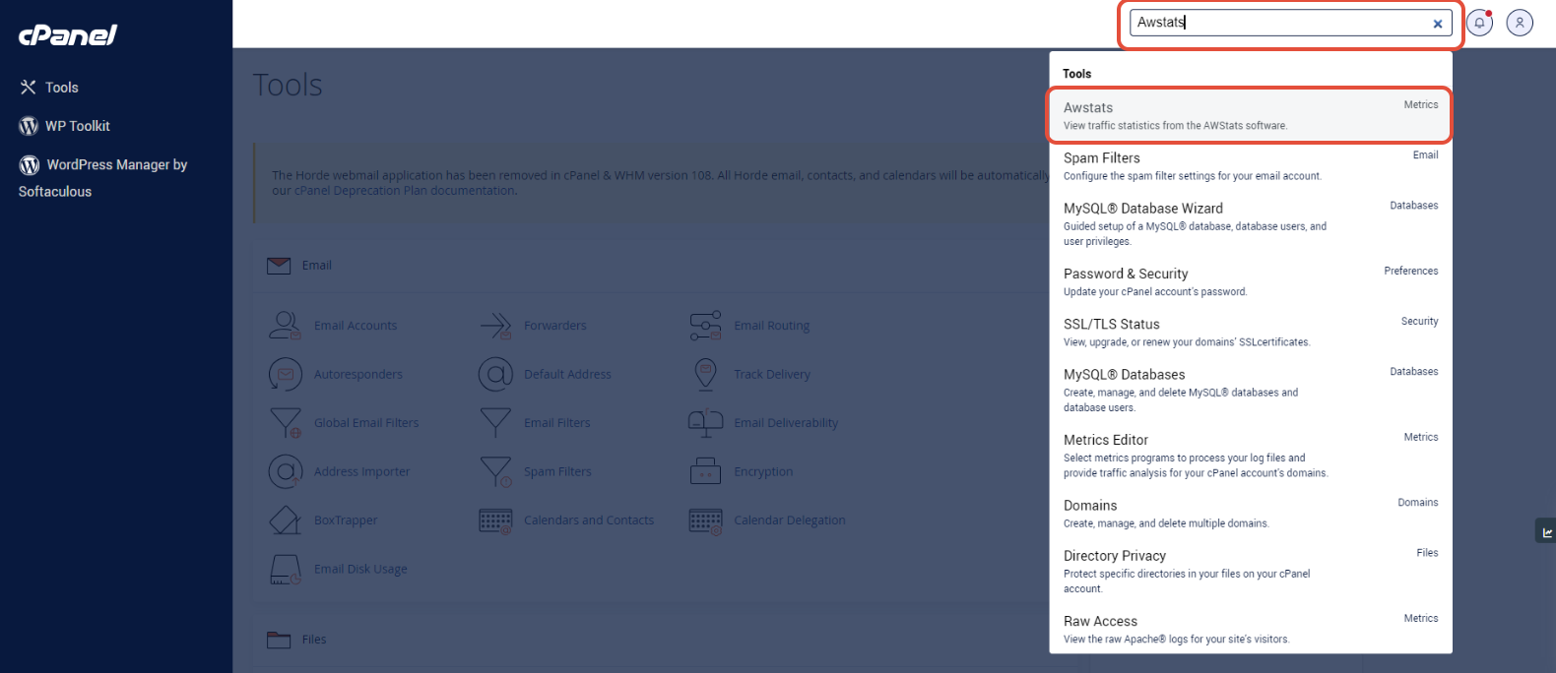Open SSL/TLS Status result
The width and height of the screenshot is (1556, 673).
[1251, 332]
